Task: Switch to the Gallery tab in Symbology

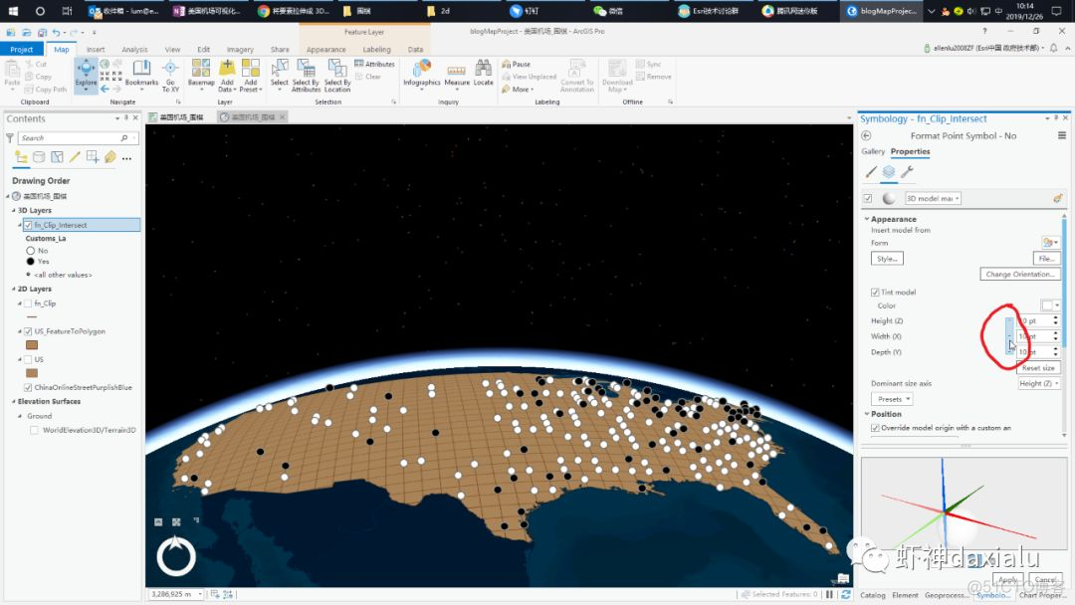Action: coord(873,151)
